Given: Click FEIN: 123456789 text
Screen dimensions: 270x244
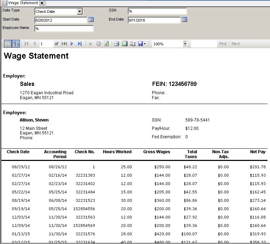Looking at the screenshot, I should (174, 84).
